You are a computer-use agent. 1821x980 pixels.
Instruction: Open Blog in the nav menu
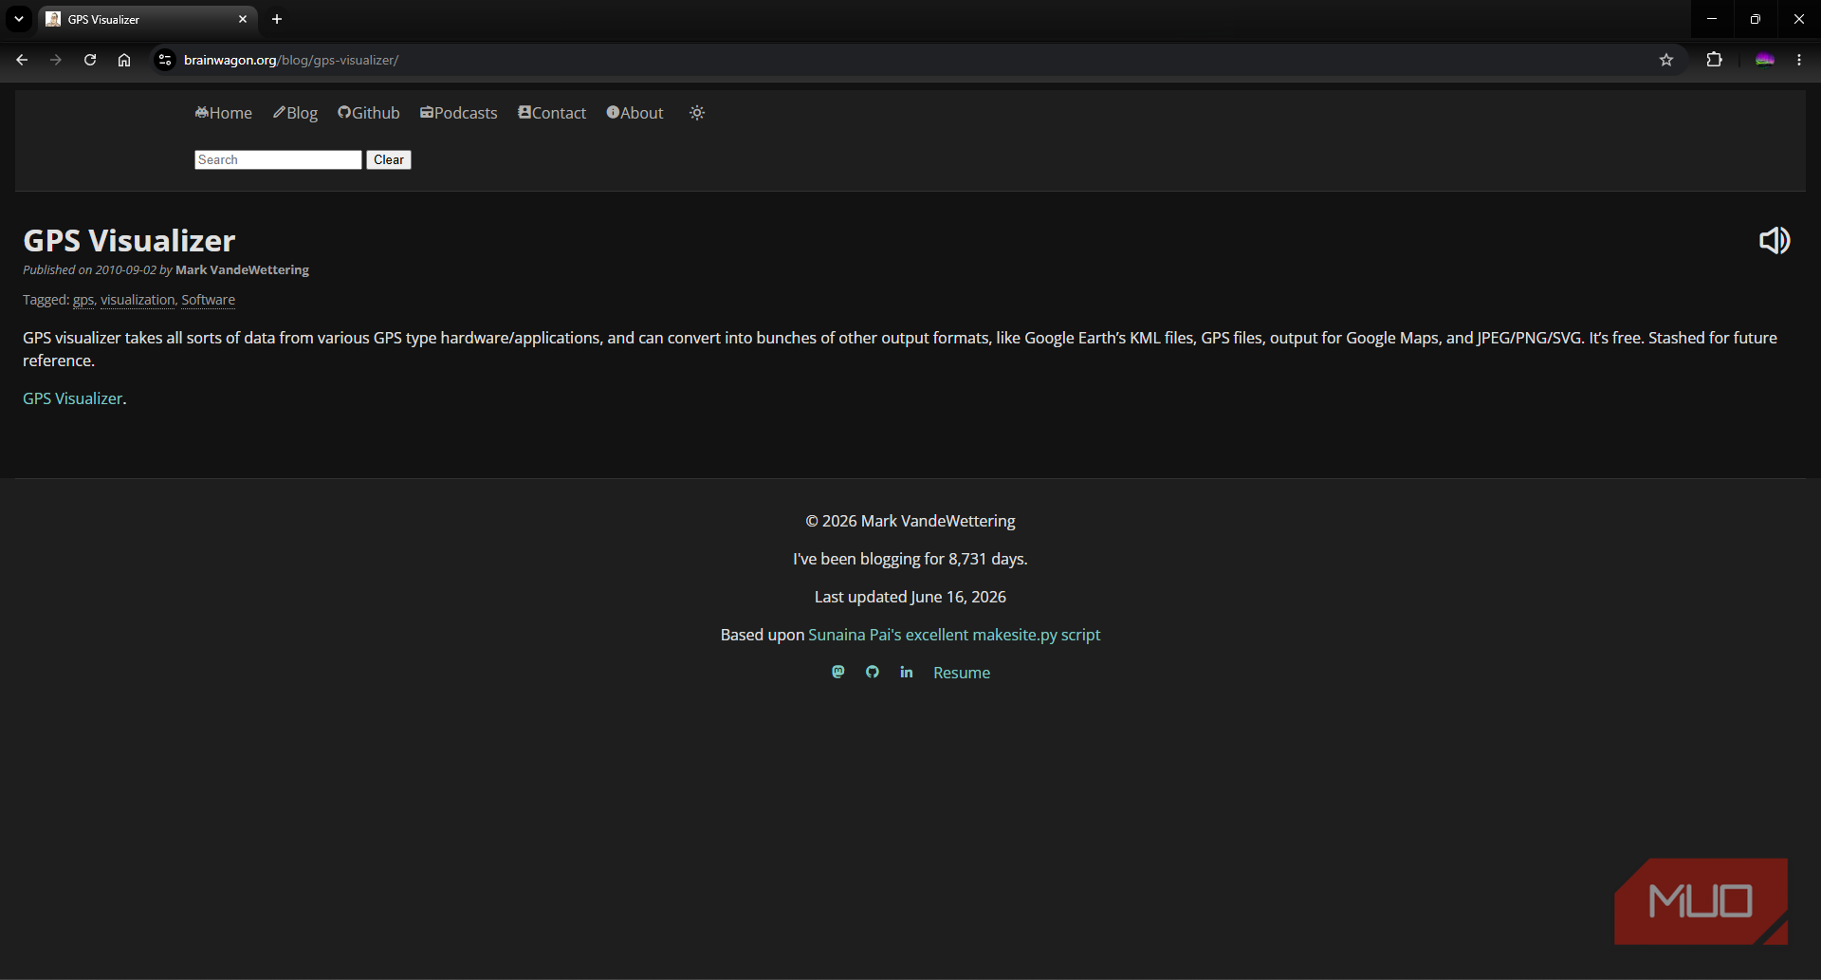point(295,113)
